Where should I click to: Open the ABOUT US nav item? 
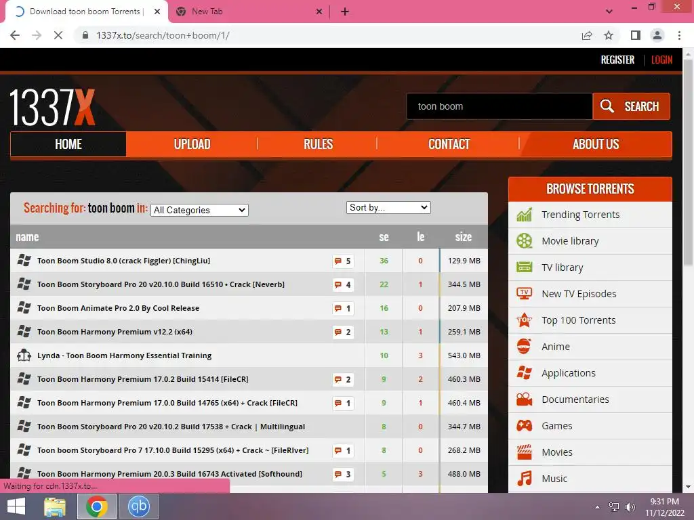(x=596, y=144)
